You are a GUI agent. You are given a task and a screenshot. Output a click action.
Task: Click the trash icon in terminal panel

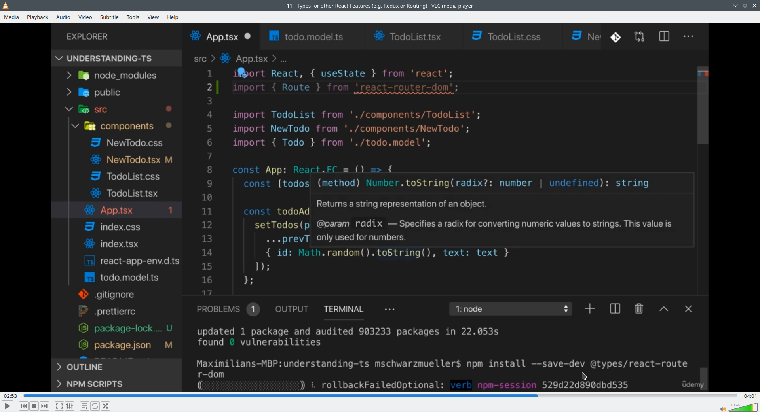click(638, 309)
